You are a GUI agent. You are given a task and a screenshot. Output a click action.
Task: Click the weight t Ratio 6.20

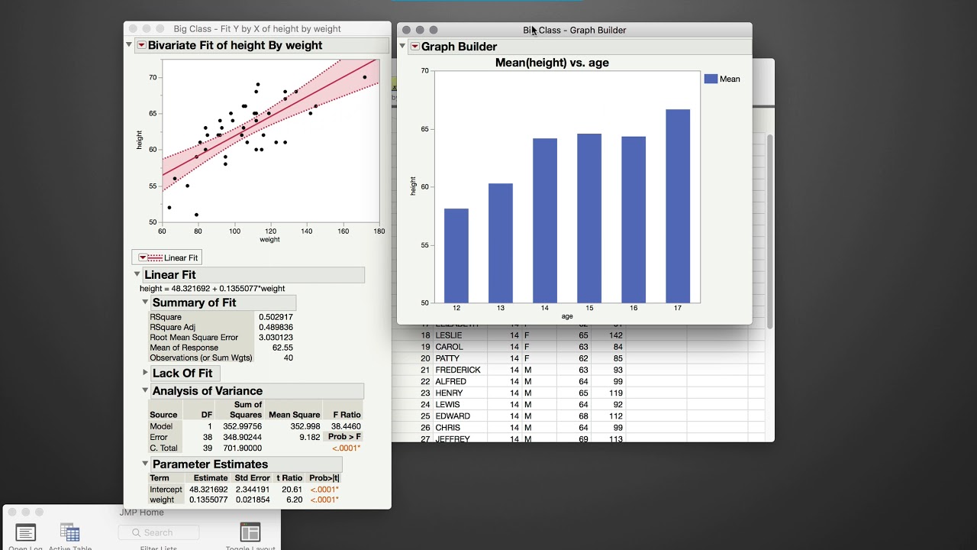click(295, 500)
